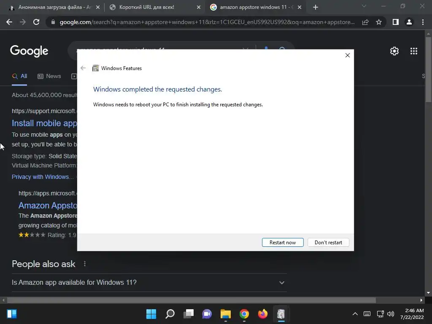Choose Don't restart in Windows Features
Viewport: 432px width, 324px height.
[x=328, y=243]
